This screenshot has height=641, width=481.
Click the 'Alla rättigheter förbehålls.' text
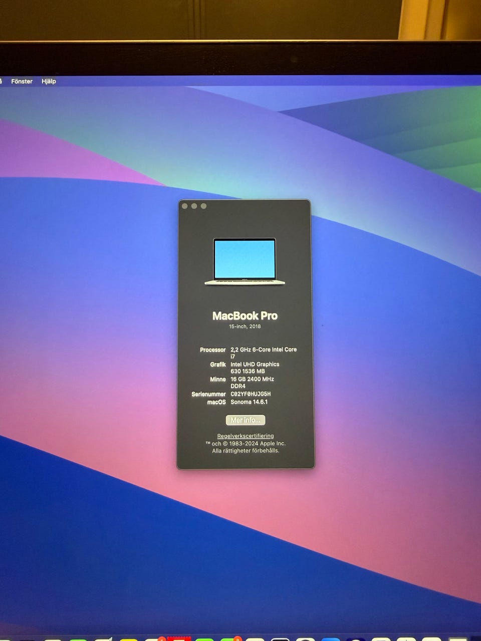(x=246, y=451)
